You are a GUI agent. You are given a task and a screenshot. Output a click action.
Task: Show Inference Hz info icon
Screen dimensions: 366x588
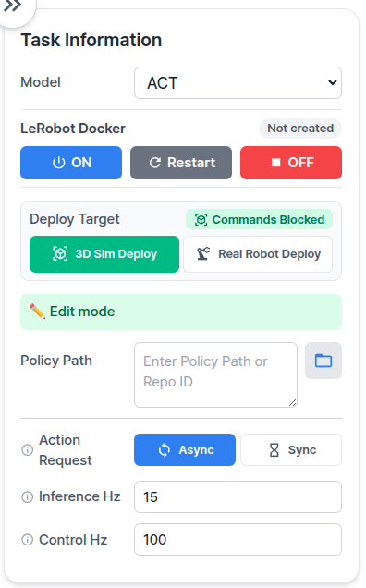28,496
